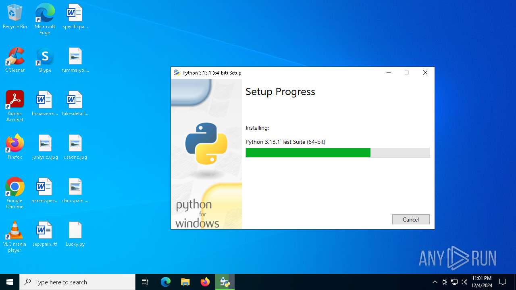Select the howeverm... Word document icon
This screenshot has width=516, height=290.
tap(45, 104)
